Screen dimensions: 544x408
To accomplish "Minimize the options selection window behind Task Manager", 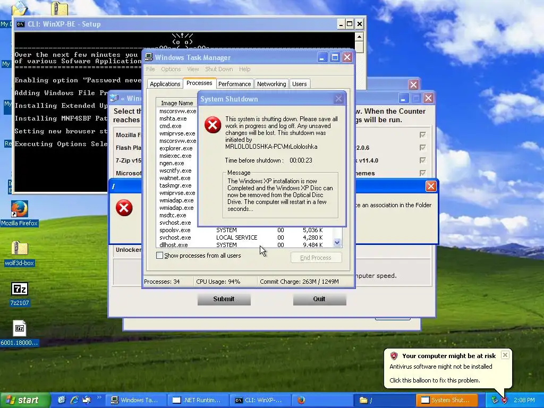I will [403, 98].
